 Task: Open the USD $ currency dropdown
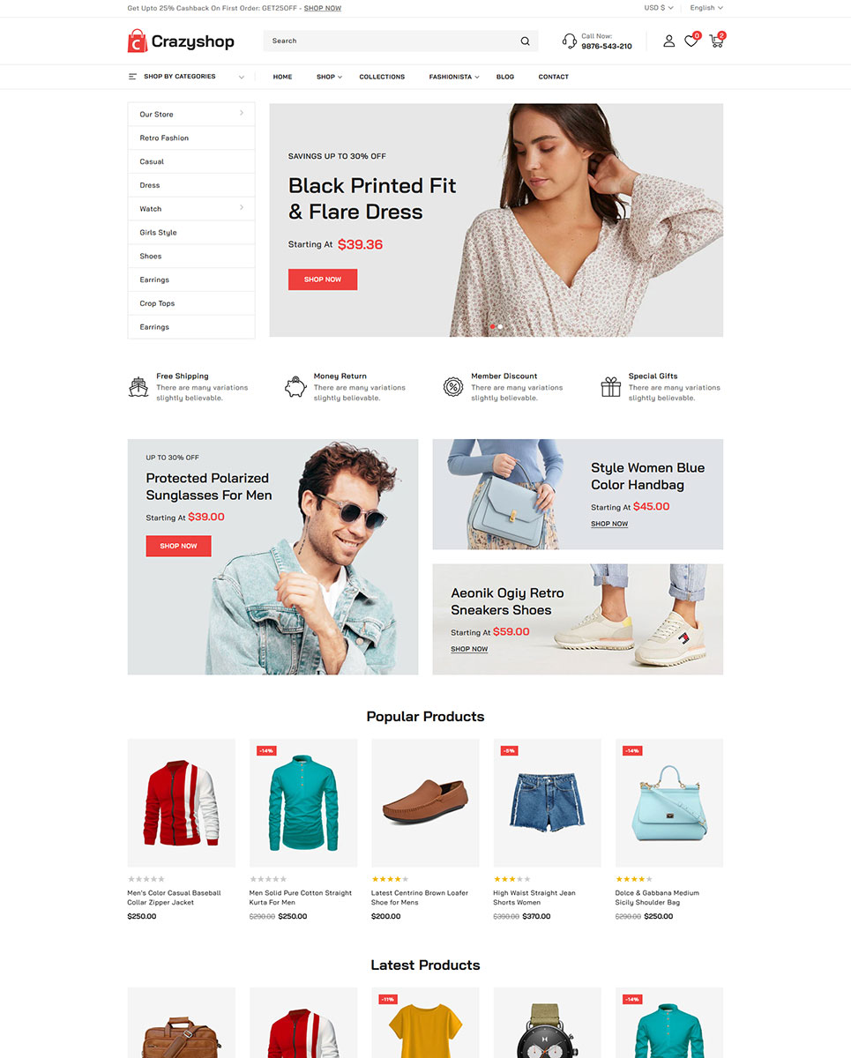coord(659,8)
